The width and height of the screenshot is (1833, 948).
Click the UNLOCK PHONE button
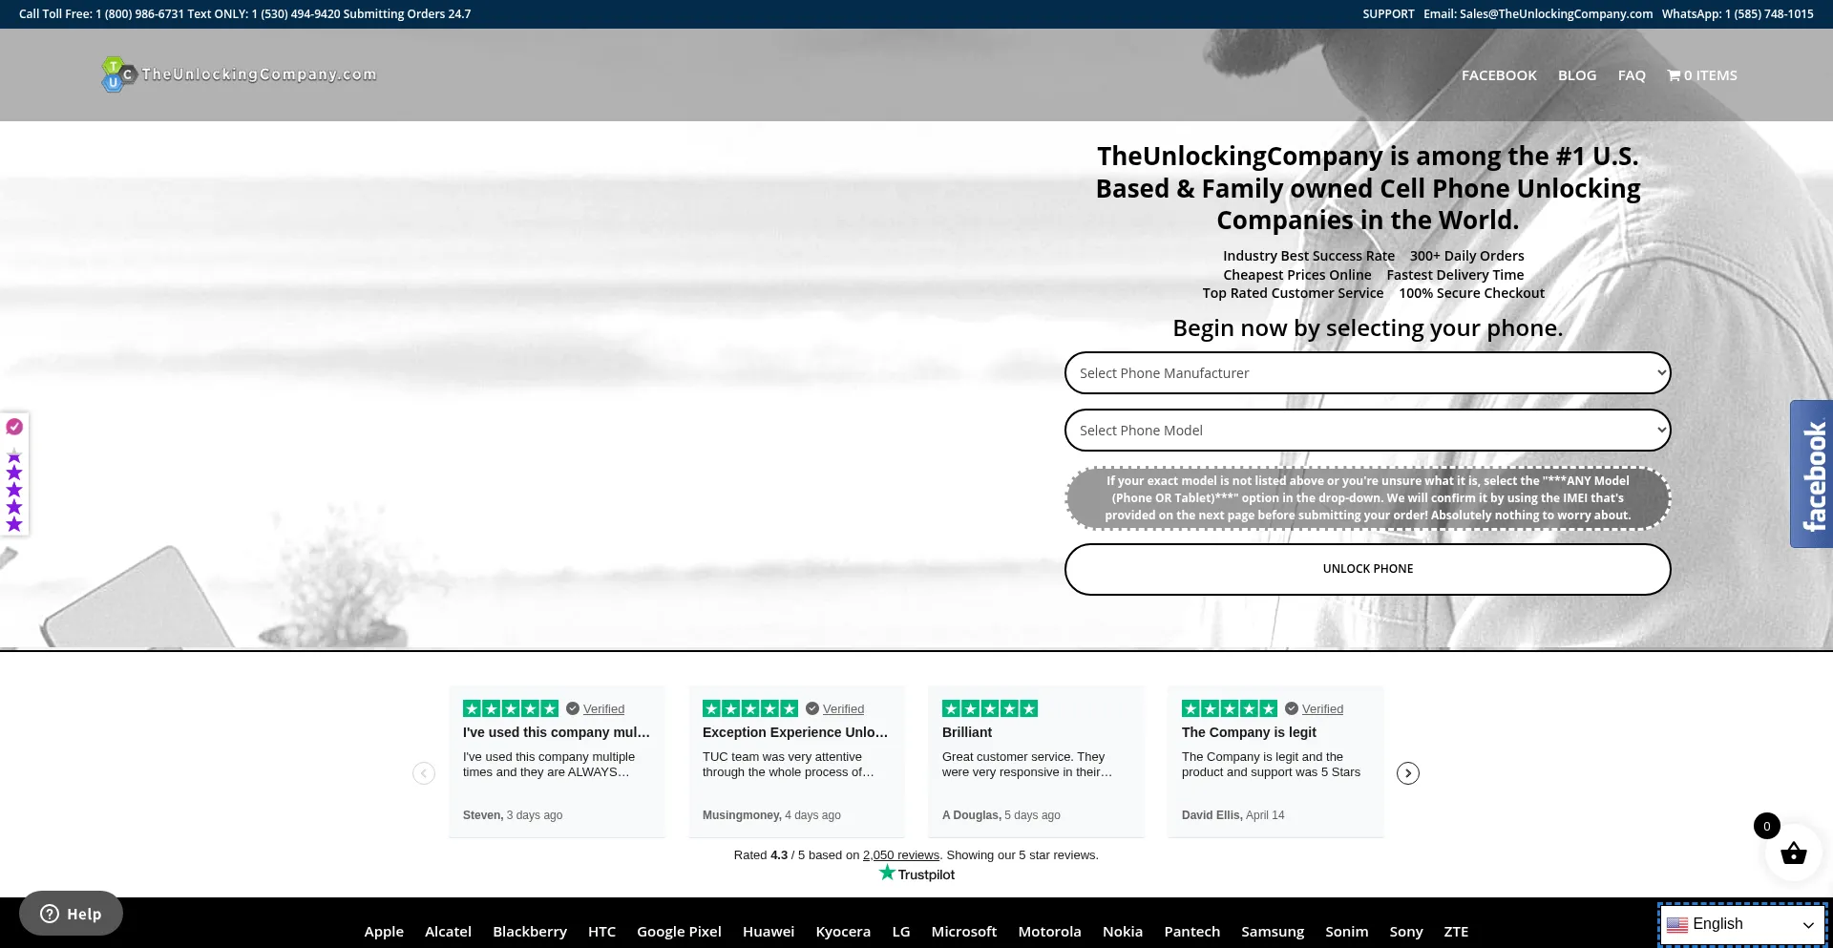(1367, 569)
